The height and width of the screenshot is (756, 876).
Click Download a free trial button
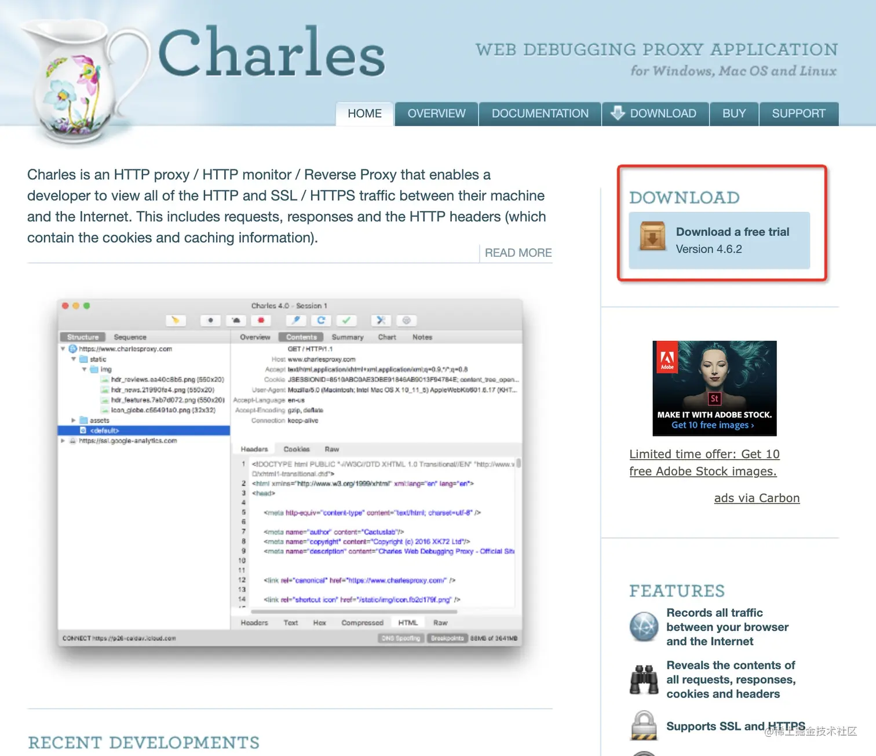(x=720, y=240)
